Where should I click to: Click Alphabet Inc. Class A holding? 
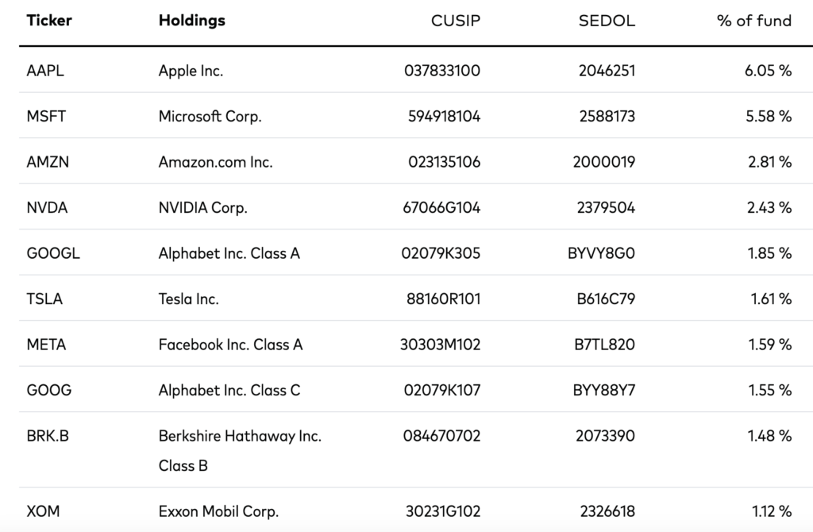point(229,254)
